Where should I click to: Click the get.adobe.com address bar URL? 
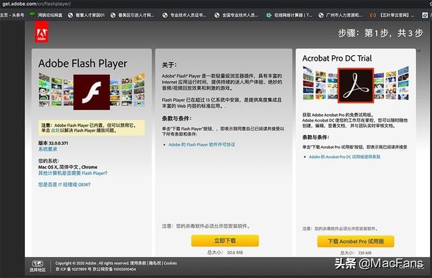pyautogui.click(x=36, y=4)
